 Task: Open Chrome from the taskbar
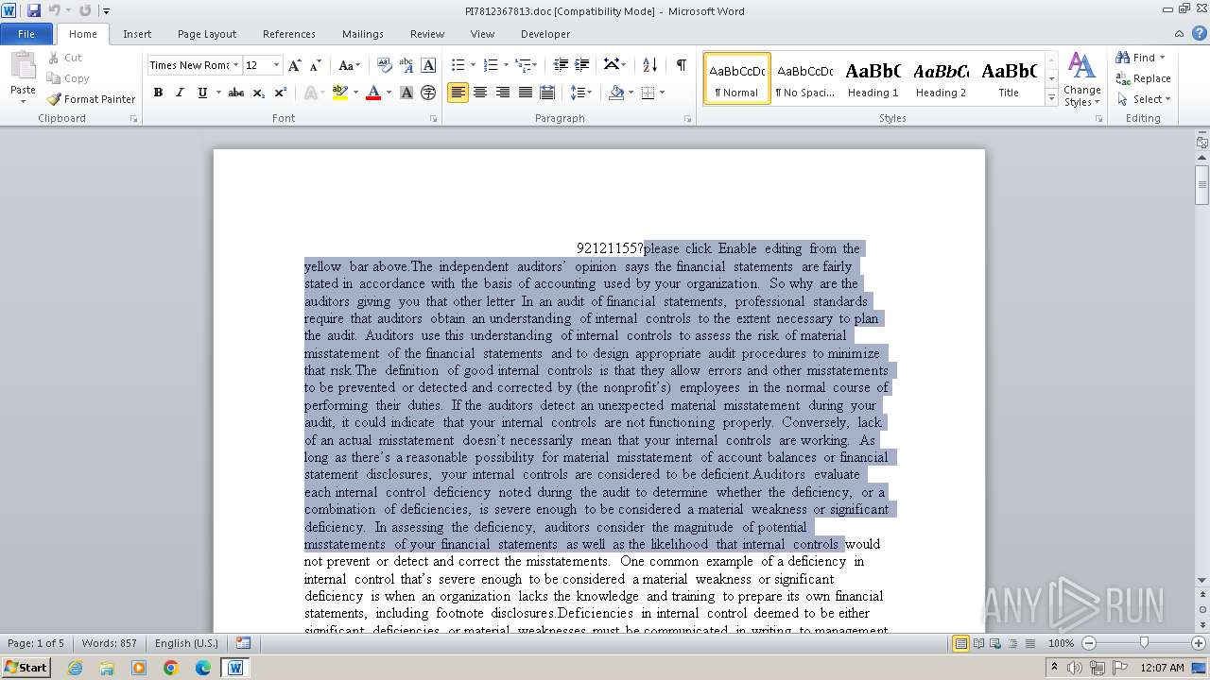(x=171, y=668)
